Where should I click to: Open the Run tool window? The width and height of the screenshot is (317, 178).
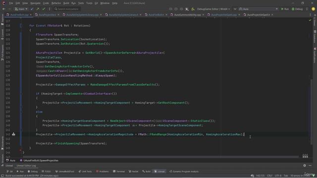[x=20, y=172]
